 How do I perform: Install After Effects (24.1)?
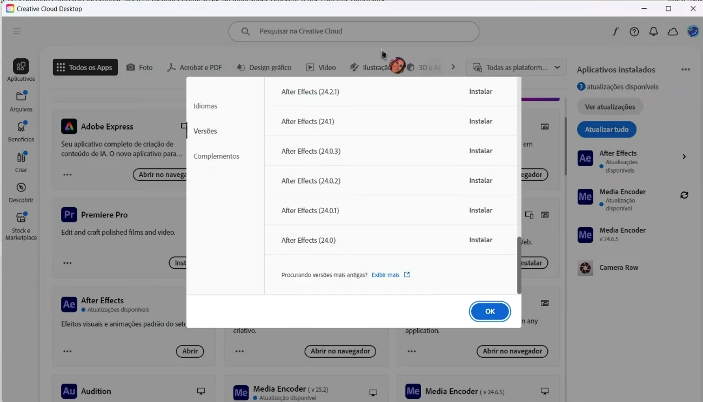tap(480, 121)
